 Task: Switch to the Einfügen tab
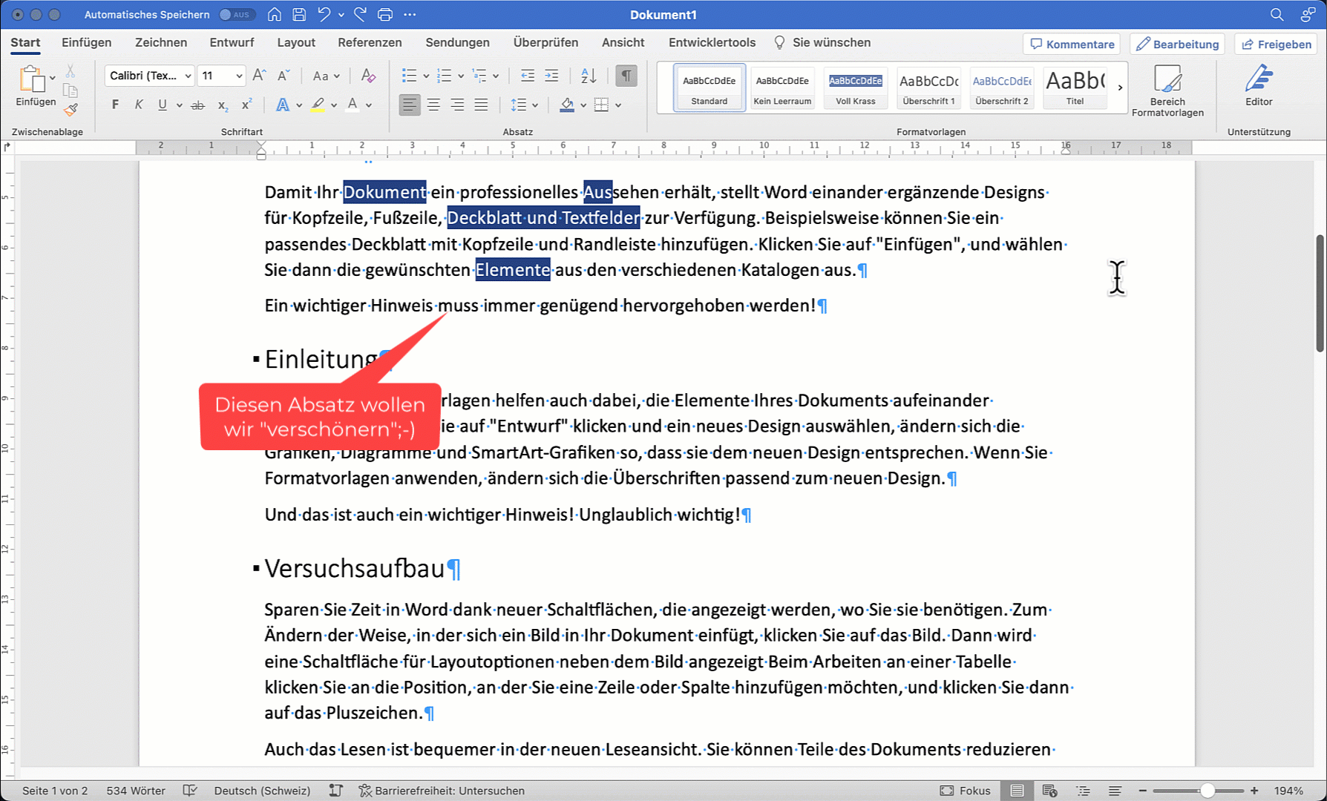(86, 43)
